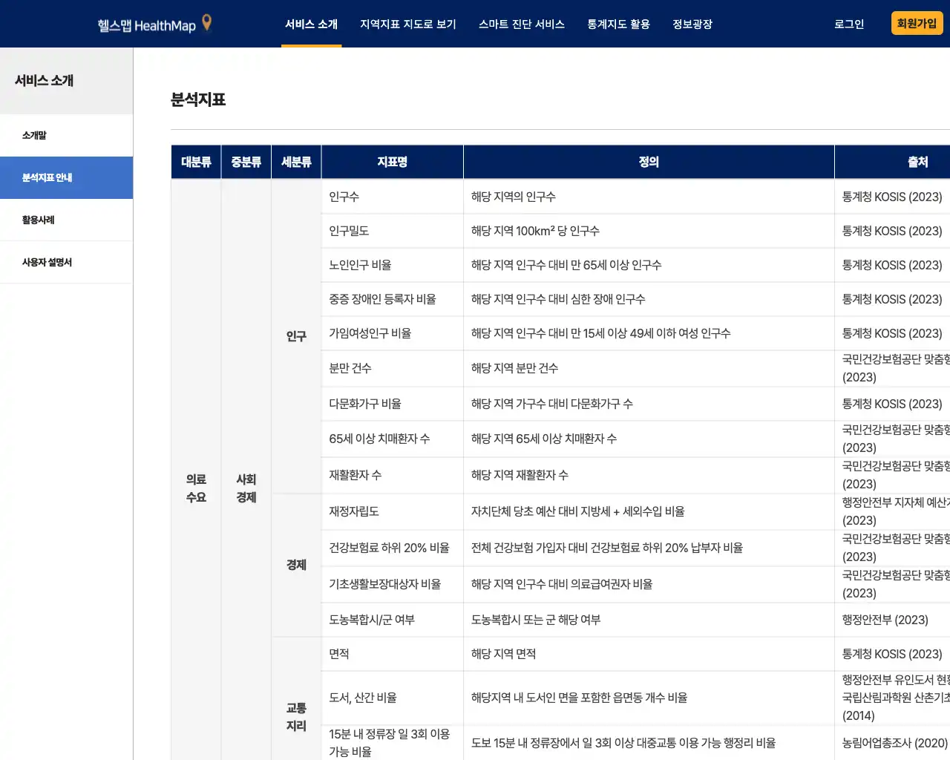This screenshot has width=950, height=760.
Task: Open 통계지도 활용 menu
Action: [x=618, y=24]
